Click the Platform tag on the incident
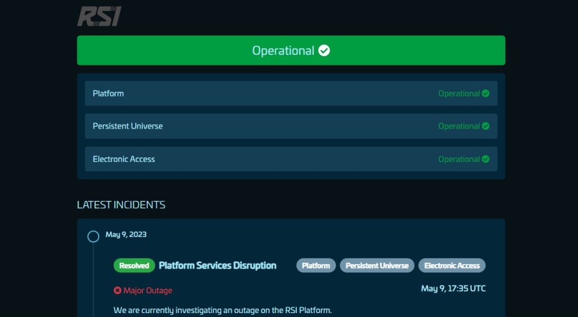This screenshot has width=578, height=317. point(316,266)
